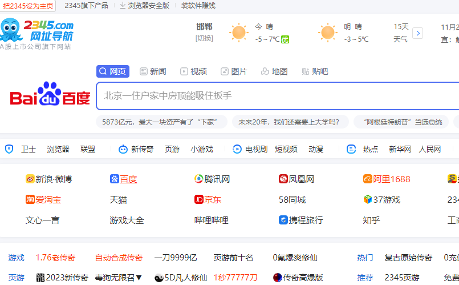The image size is (459, 285).
Task: Click the download icon for 浏览器安全版
Action: click(123, 5)
